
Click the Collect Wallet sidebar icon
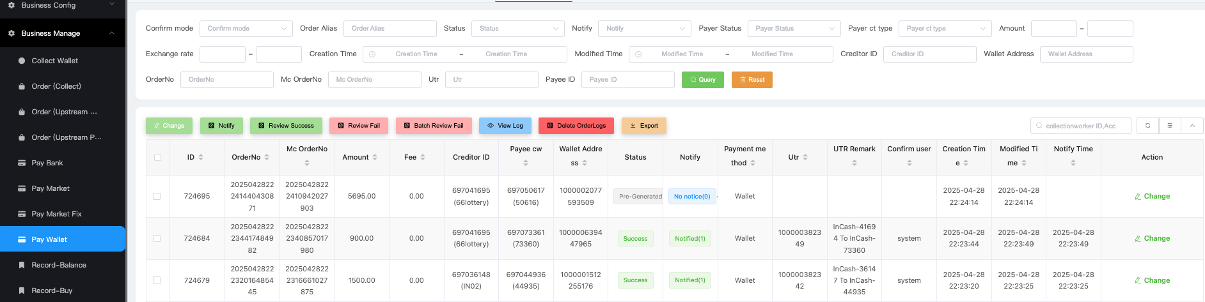(22, 61)
